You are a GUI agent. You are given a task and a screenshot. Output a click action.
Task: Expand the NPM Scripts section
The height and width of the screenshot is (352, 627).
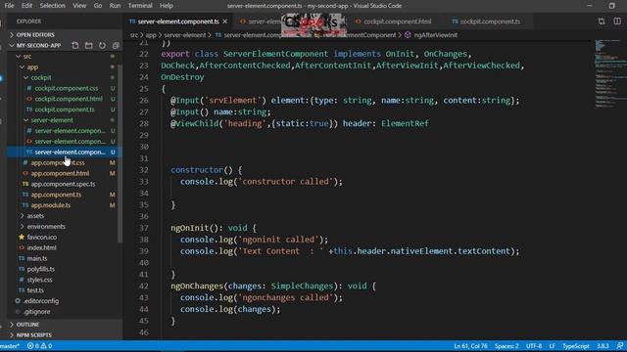click(x=34, y=335)
